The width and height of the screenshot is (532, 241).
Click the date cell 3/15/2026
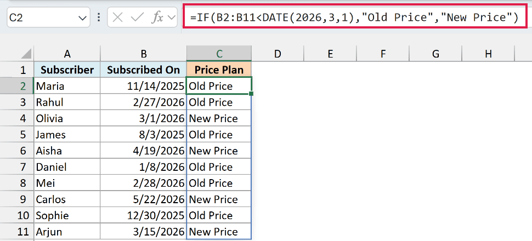tap(144, 232)
